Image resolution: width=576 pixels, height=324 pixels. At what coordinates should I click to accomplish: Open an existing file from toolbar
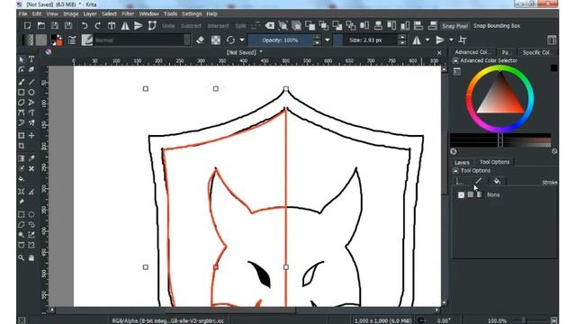tap(41, 26)
